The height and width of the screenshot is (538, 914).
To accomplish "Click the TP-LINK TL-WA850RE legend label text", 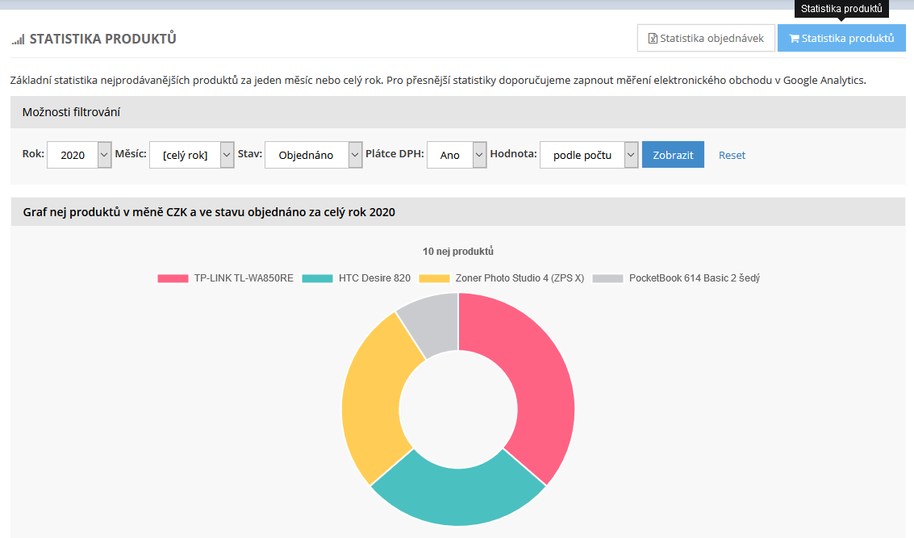I will click(244, 278).
